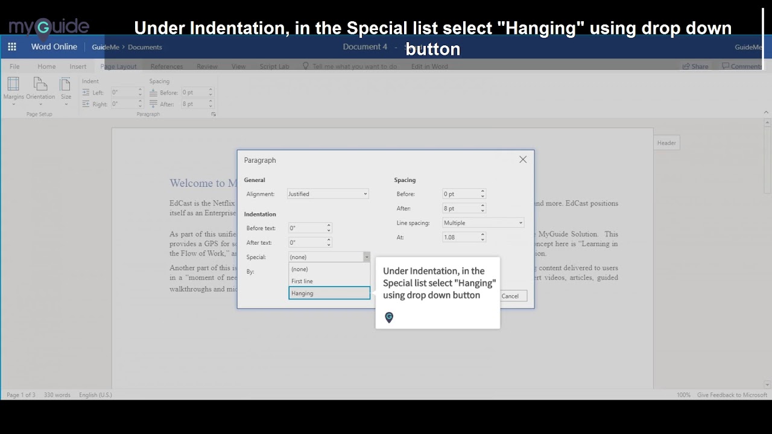Image resolution: width=772 pixels, height=434 pixels.
Task: Click the 100% zoom level
Action: click(683, 395)
